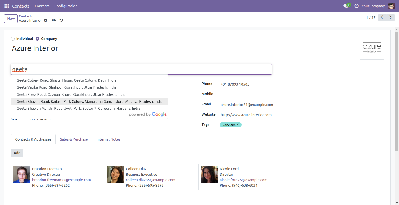Viewport: 399px width, 205px height.
Task: Select the Company radio button
Action: (x=37, y=39)
